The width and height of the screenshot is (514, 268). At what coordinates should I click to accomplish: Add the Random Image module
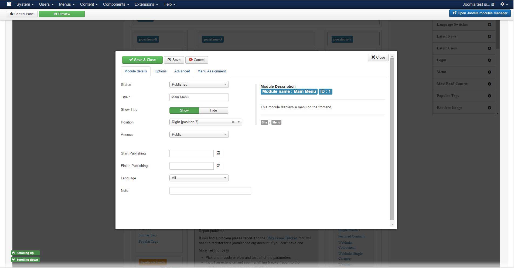[x=489, y=108]
